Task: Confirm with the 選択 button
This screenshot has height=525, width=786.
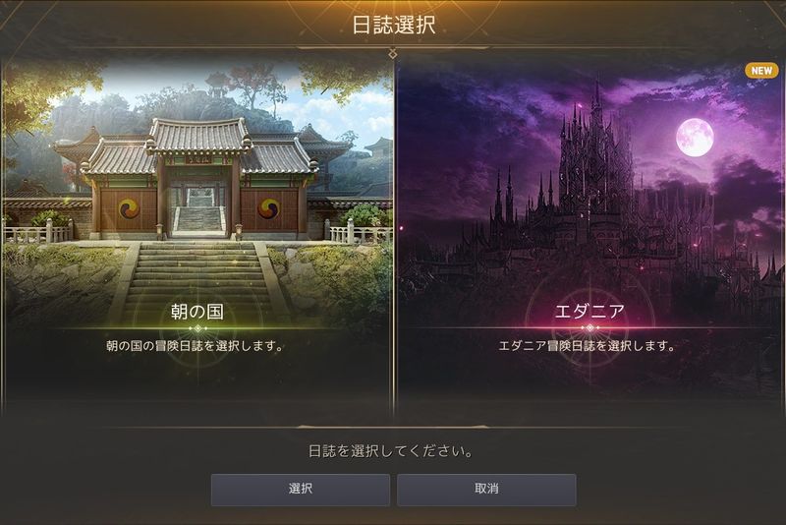Action: [301, 490]
